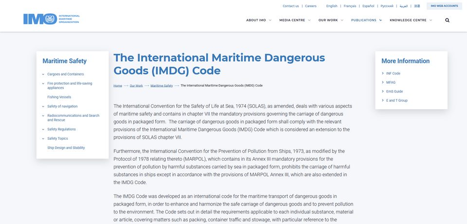This screenshot has width=467, height=224.
Task: Click the arrow icon beside INF Code
Action: click(x=383, y=73)
